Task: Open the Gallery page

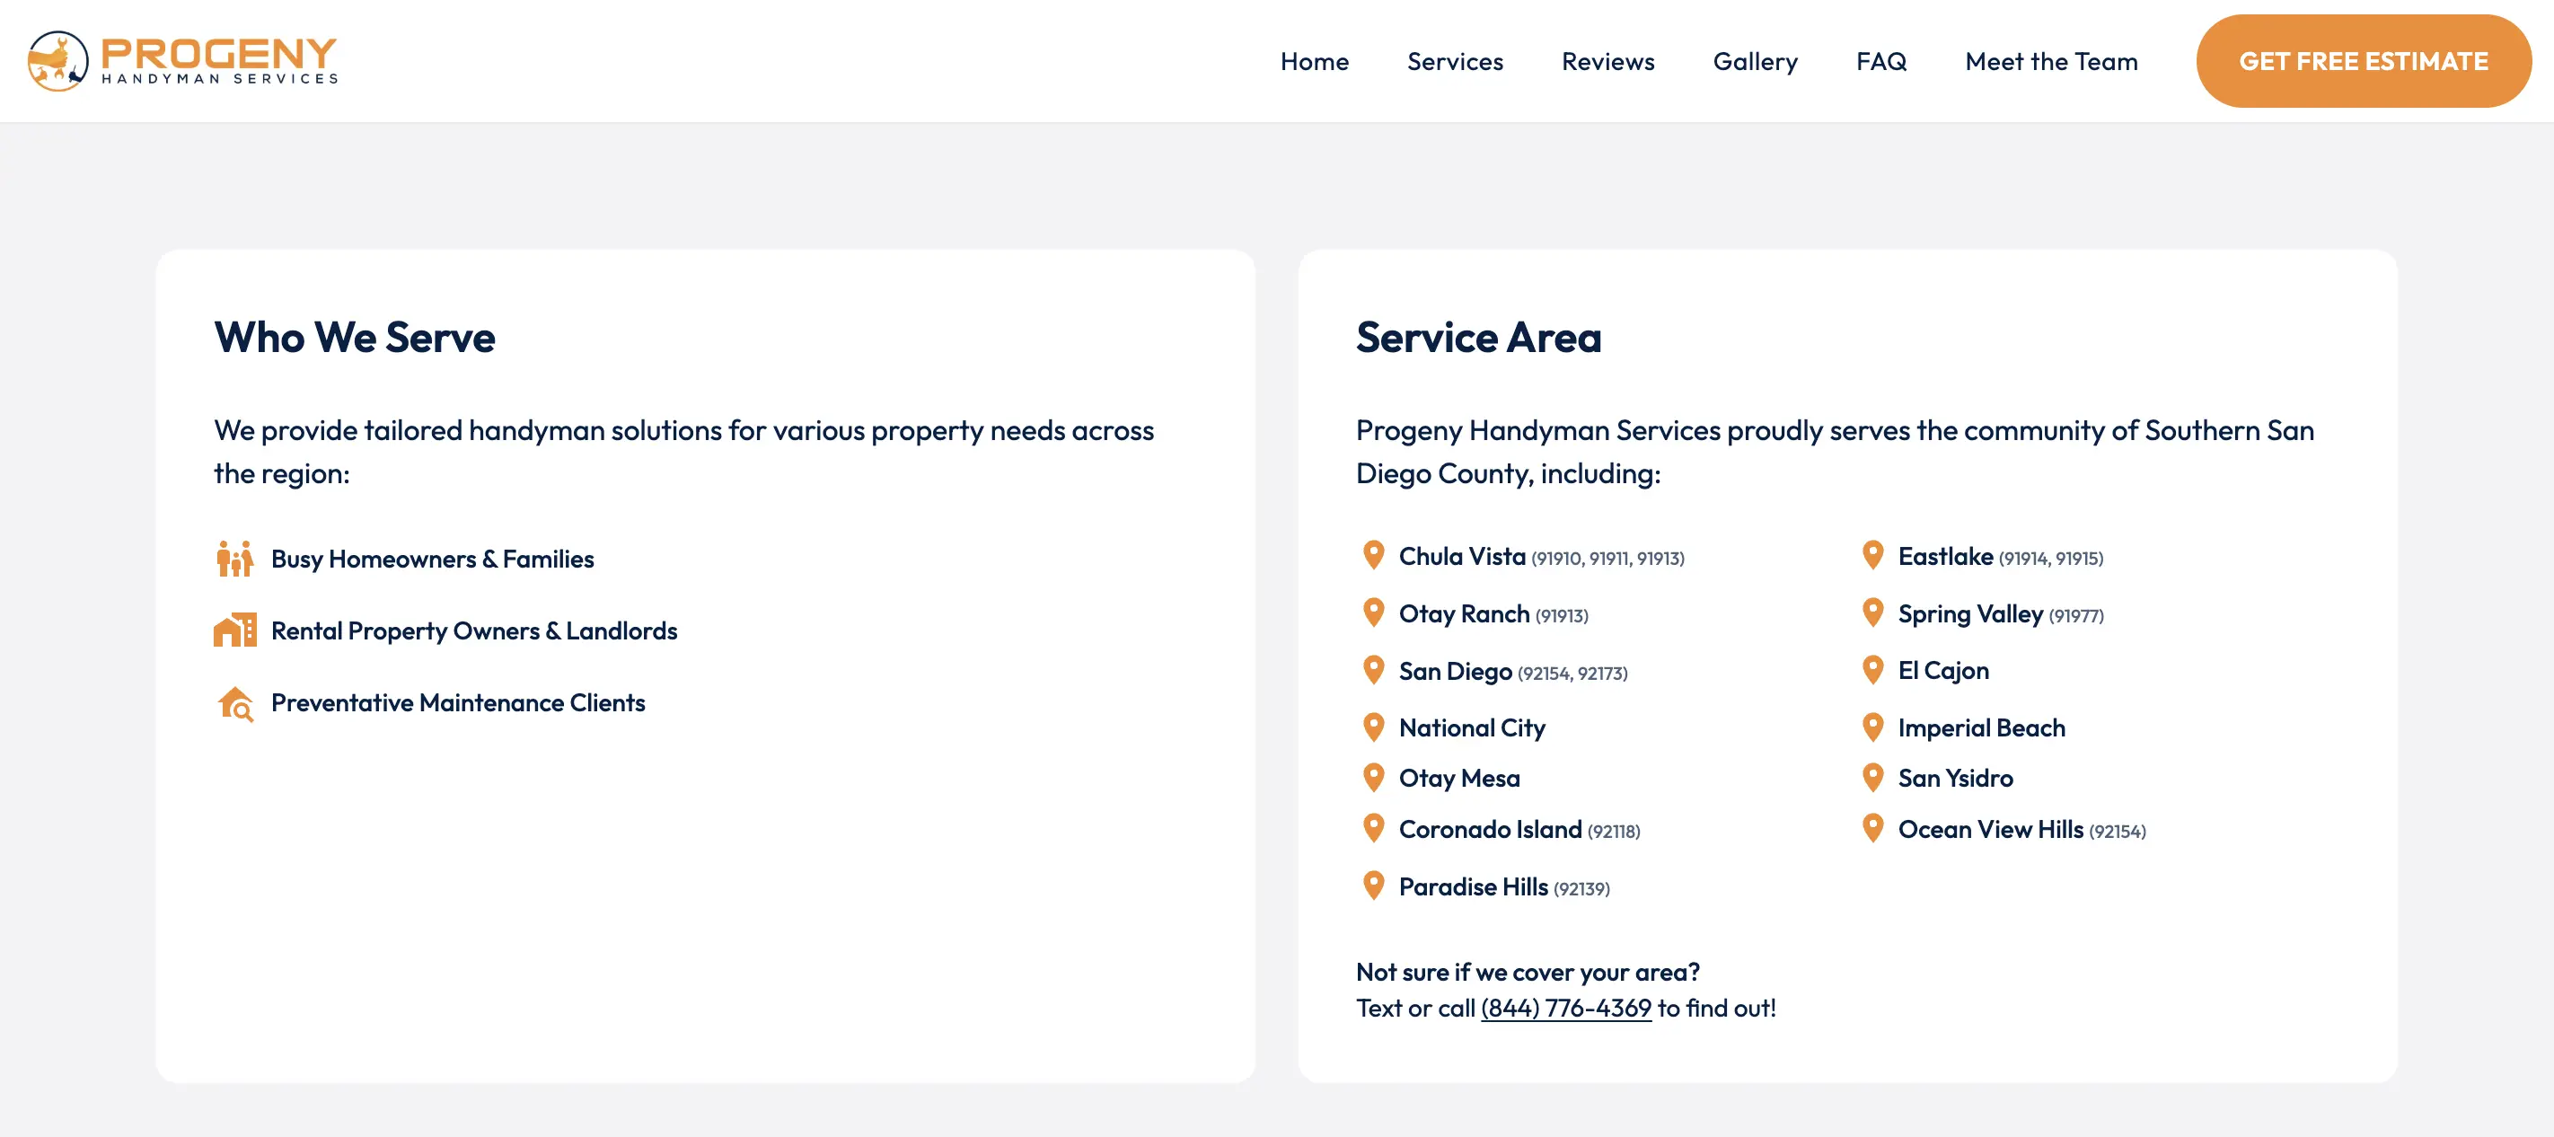Action: point(1755,61)
